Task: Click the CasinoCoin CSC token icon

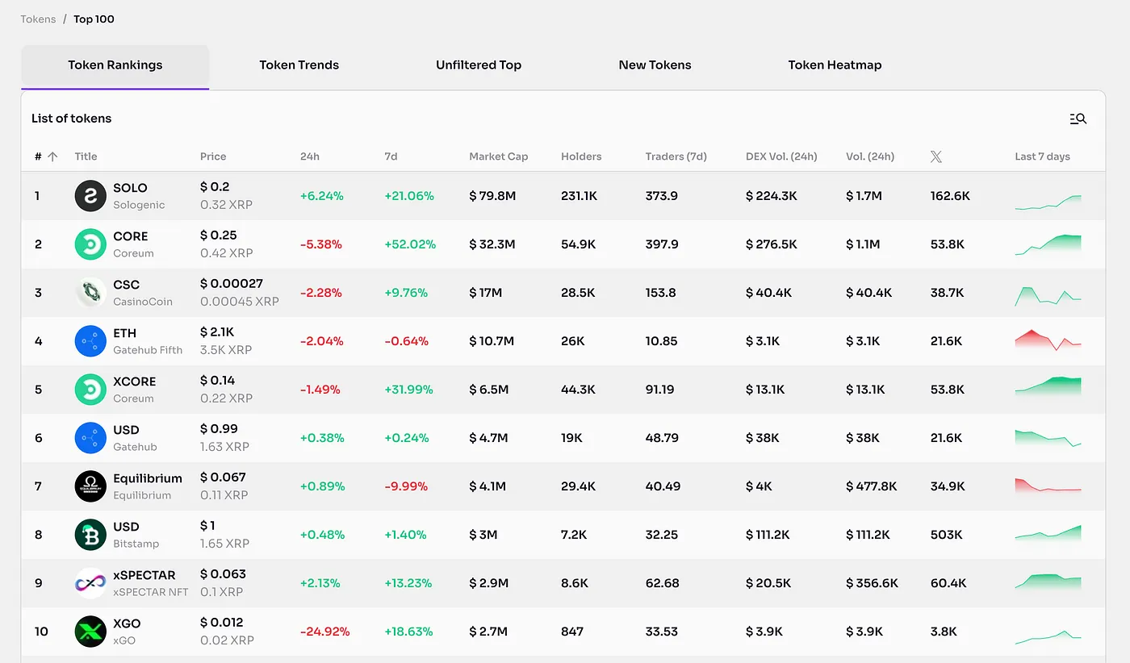Action: pyautogui.click(x=90, y=293)
